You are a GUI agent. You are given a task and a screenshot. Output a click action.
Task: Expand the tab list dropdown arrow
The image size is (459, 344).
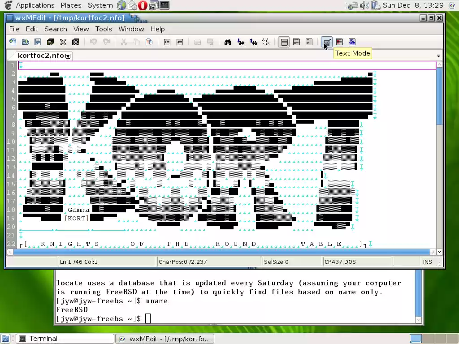click(x=438, y=56)
